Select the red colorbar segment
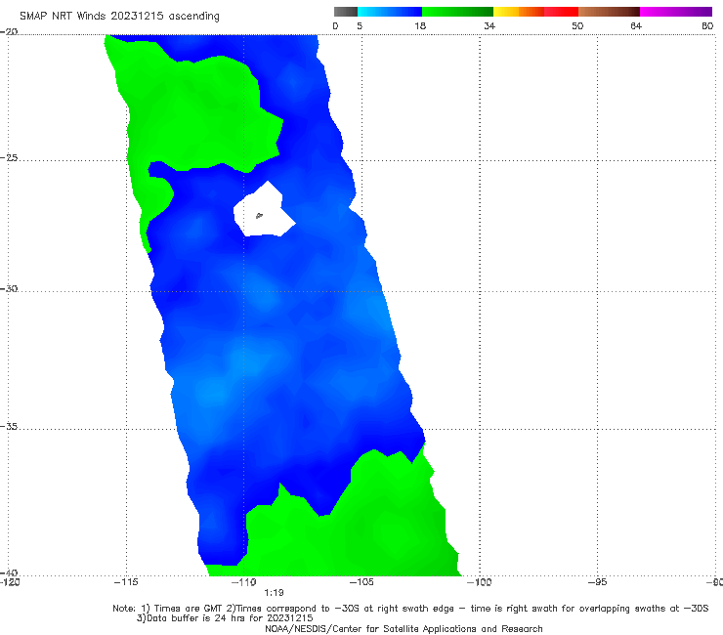Image resolution: width=723 pixels, height=635 pixels. click(x=561, y=12)
